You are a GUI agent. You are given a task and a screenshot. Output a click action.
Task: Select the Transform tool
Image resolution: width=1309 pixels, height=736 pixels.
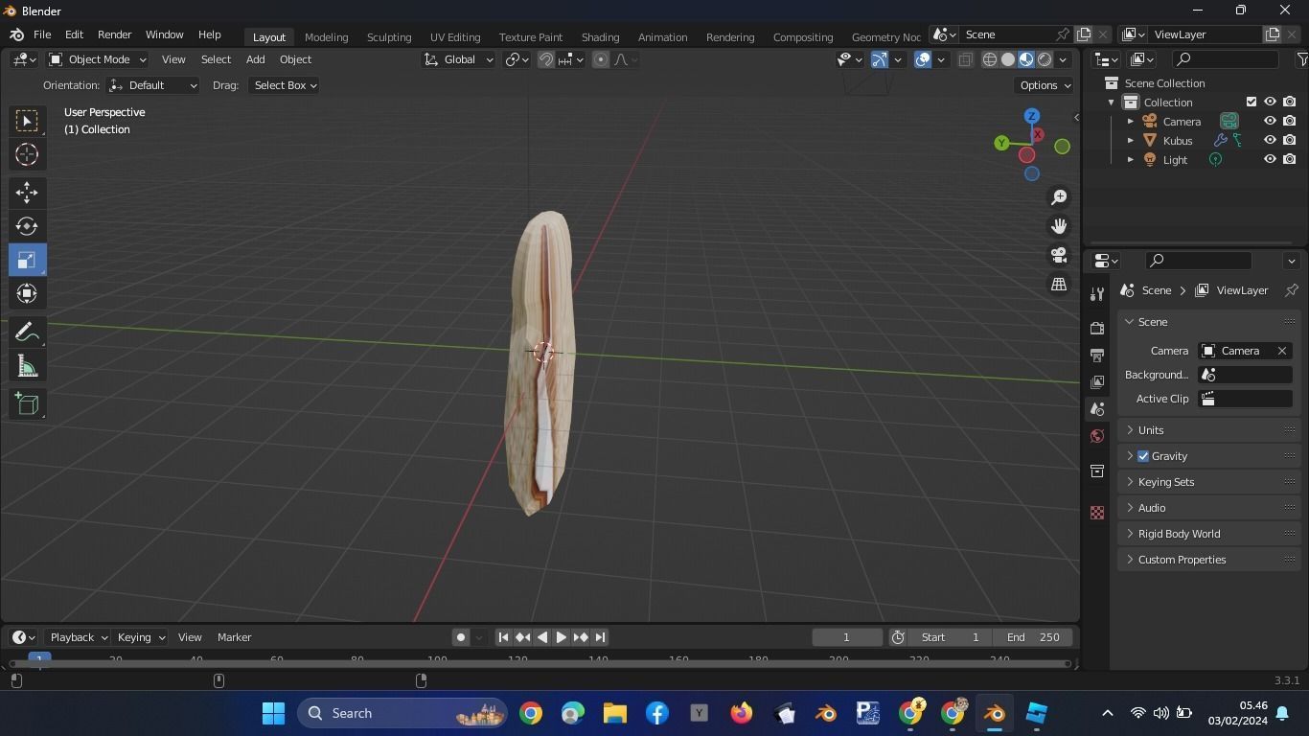tap(27, 293)
